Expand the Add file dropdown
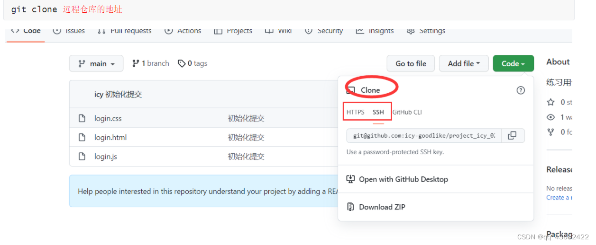 coord(464,63)
